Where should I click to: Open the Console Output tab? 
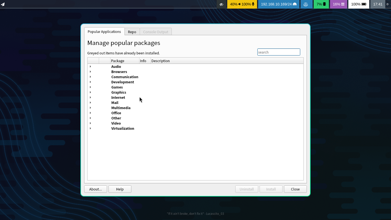point(156,32)
